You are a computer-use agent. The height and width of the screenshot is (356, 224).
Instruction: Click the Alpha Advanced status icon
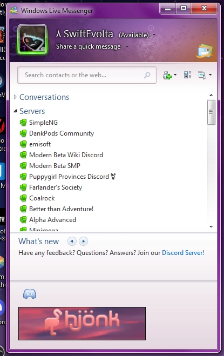pos(23,220)
